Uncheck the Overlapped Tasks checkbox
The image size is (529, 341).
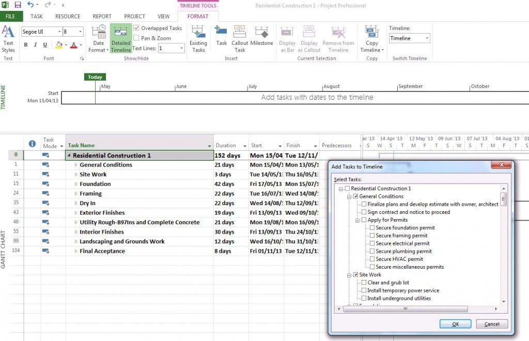pos(136,28)
